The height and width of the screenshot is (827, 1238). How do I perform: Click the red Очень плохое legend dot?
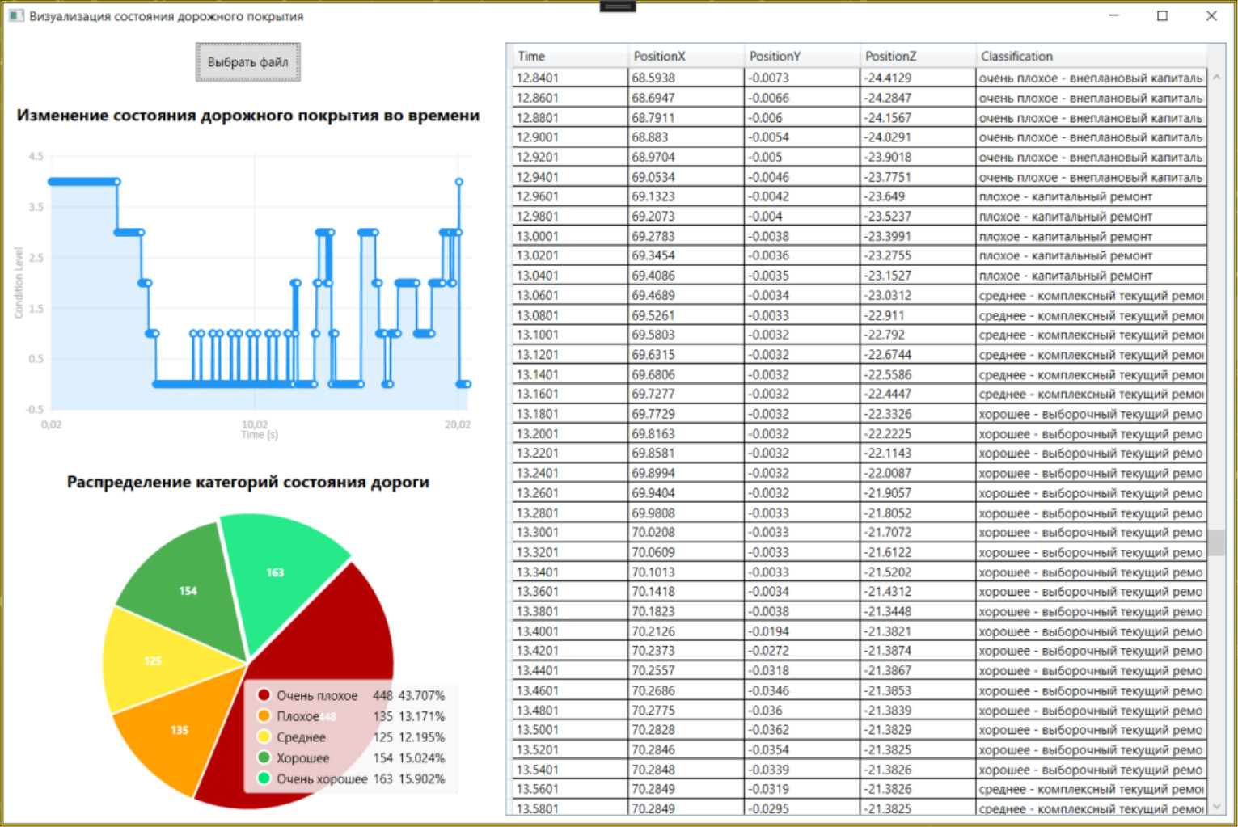click(264, 695)
